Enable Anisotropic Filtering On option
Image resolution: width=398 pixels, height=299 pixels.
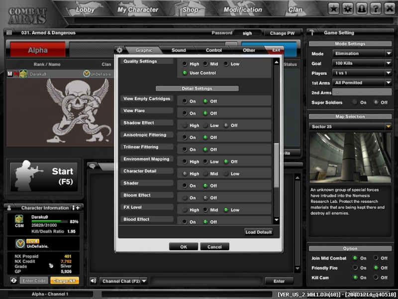[185, 138]
